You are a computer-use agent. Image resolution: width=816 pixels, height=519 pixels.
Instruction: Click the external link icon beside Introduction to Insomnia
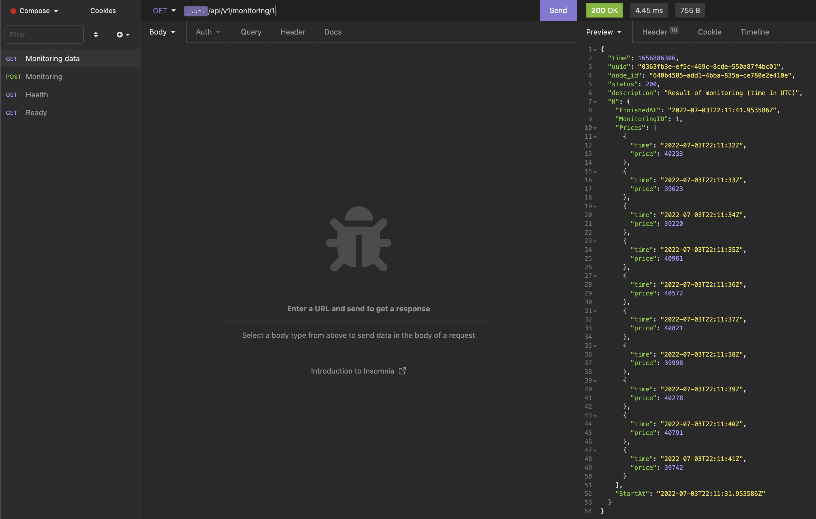point(402,371)
